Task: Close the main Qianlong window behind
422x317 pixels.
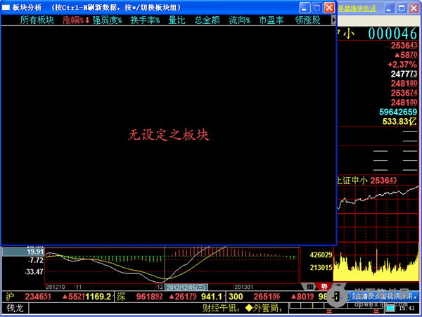Action: click(x=414, y=8)
